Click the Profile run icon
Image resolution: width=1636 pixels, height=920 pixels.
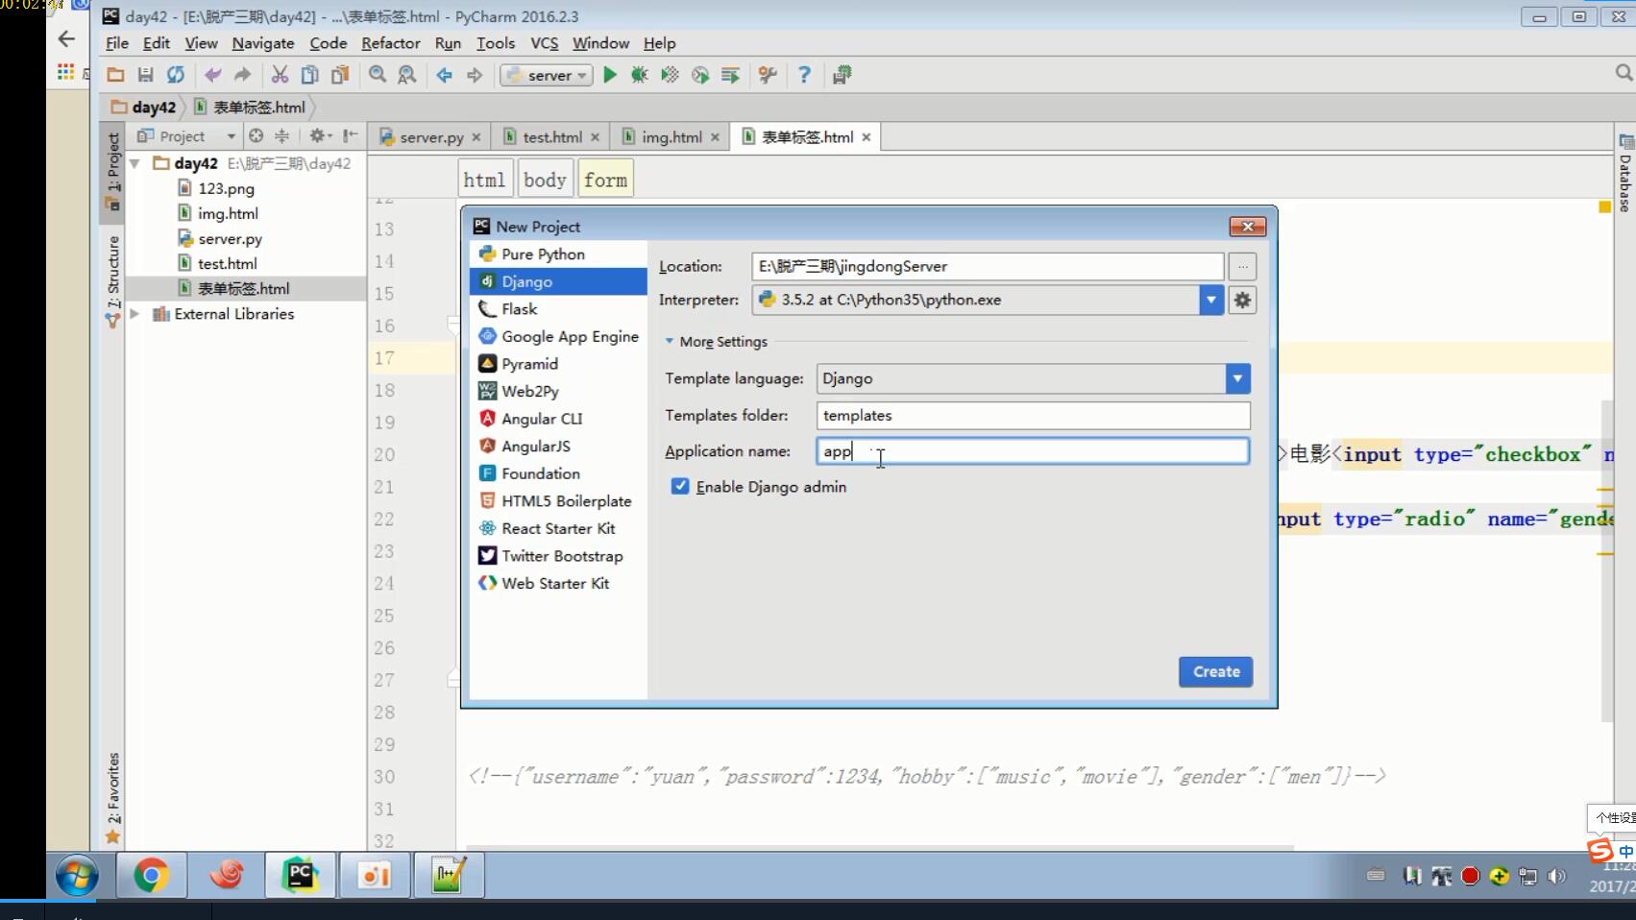[700, 75]
